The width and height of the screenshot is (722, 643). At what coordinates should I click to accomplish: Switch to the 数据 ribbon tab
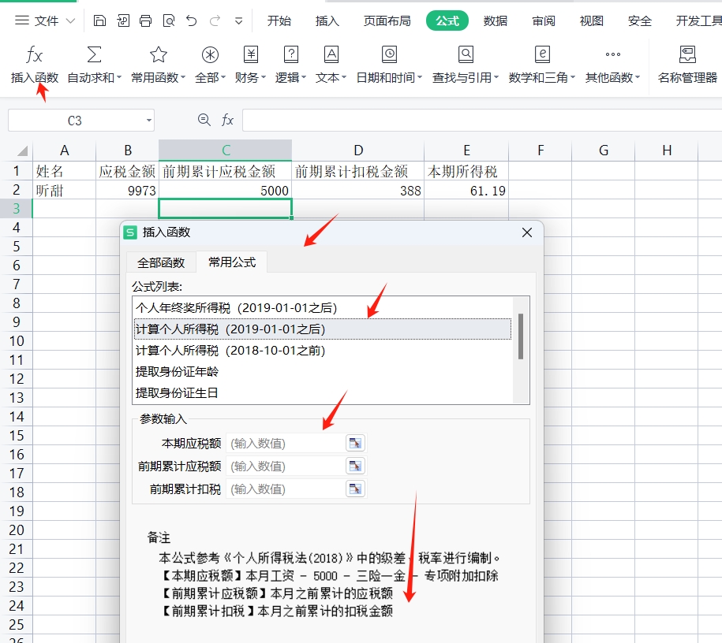[x=495, y=21]
